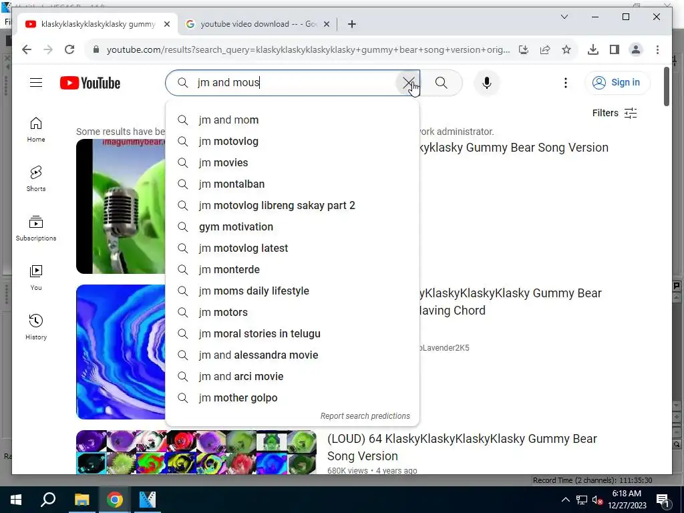The width and height of the screenshot is (684, 513).
Task: Reload the page in Chrome
Action: coord(69,49)
